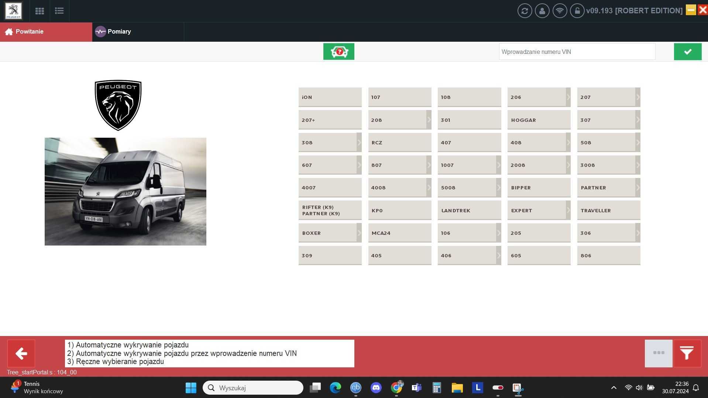Select the 108 model
Screen dimensions: 708x398
(x=469, y=97)
